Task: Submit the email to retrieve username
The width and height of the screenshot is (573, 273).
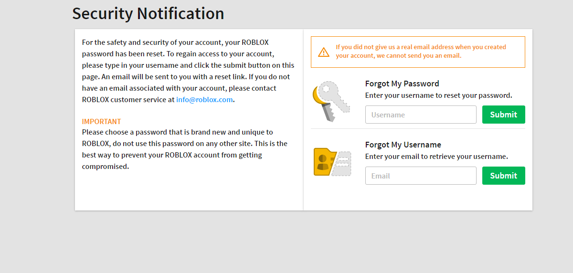Action: 503,176
